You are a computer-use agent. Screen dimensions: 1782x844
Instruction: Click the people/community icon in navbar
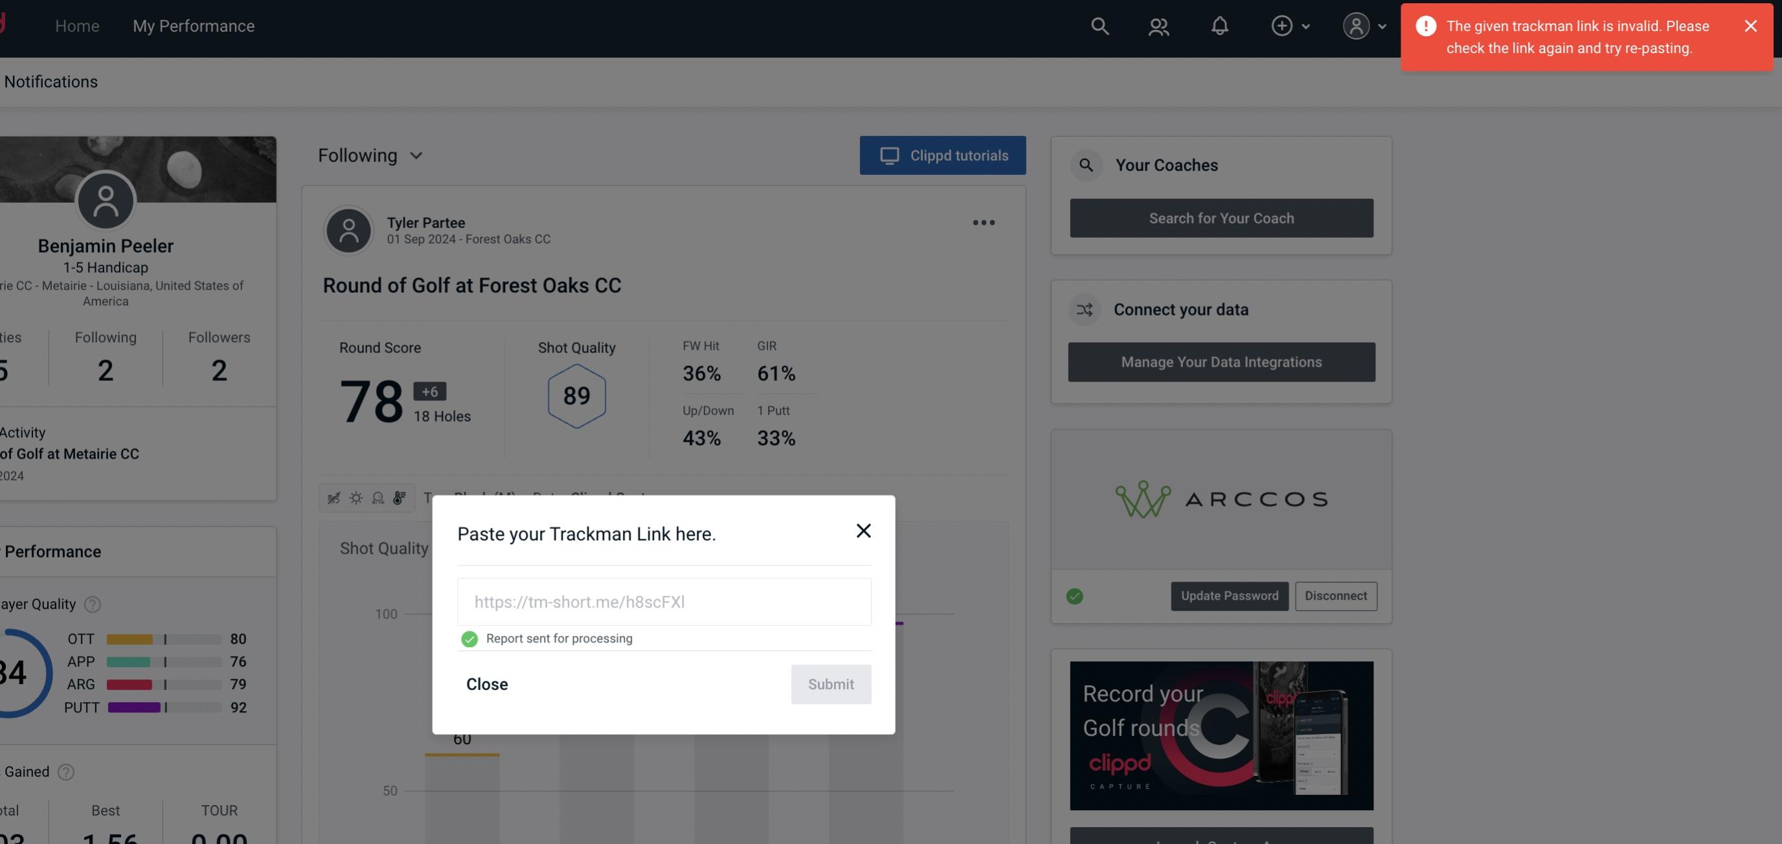(x=1158, y=24)
